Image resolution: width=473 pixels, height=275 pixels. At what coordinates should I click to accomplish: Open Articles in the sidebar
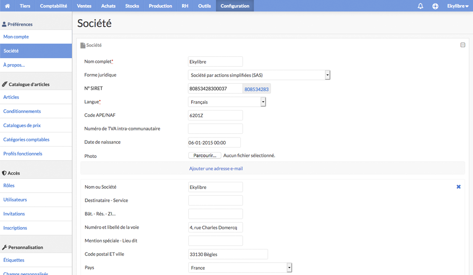click(36, 97)
